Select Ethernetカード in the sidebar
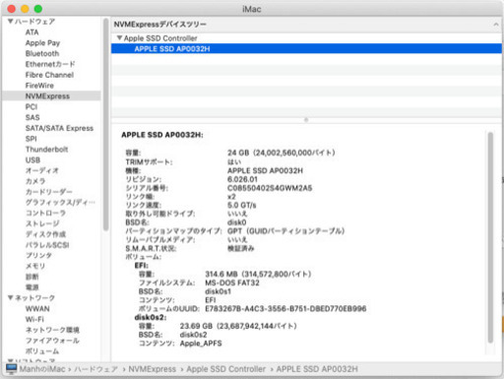This screenshot has height=379, width=504. 50,64
